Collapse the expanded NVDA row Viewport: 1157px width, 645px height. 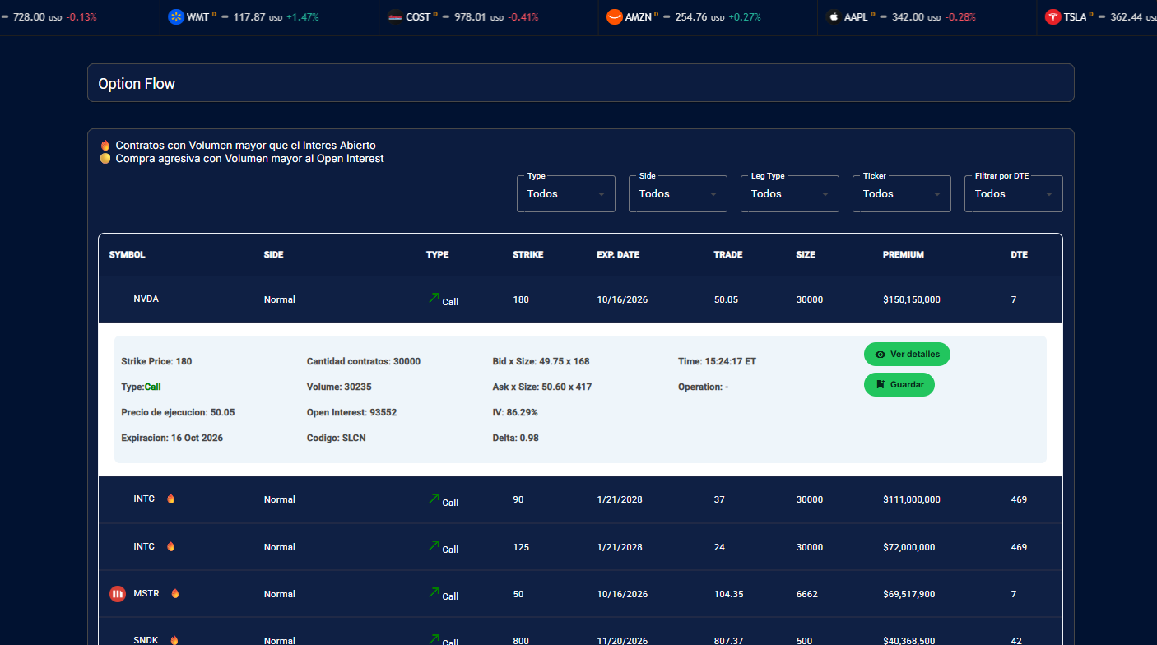(580, 299)
